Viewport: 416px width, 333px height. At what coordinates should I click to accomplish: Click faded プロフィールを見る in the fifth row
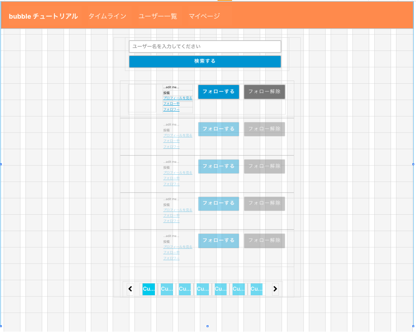[x=178, y=247]
